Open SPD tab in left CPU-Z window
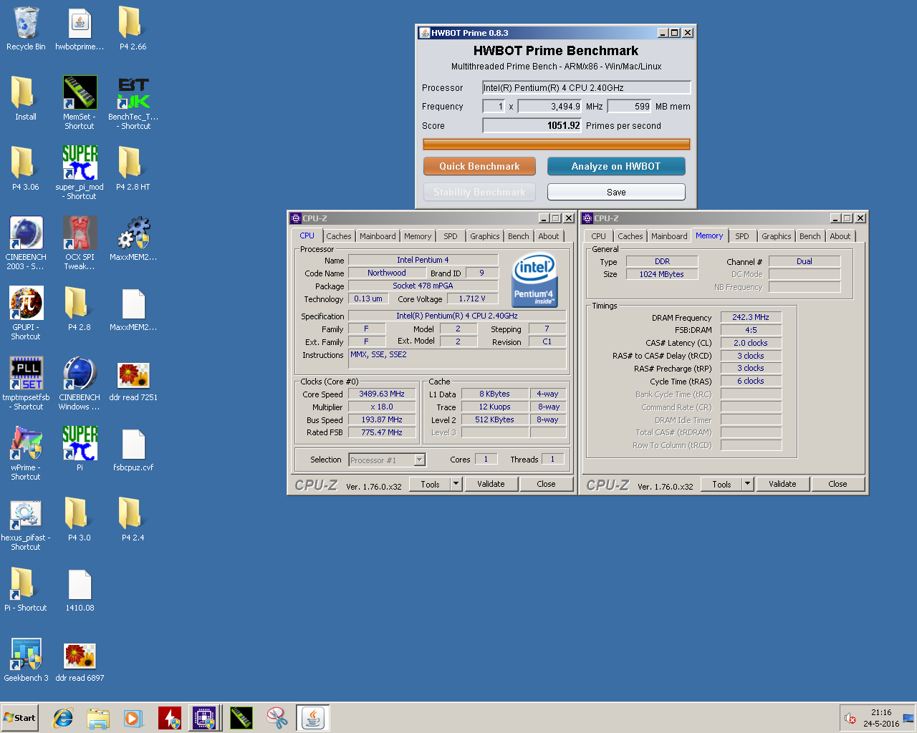This screenshot has height=733, width=917. coord(451,236)
